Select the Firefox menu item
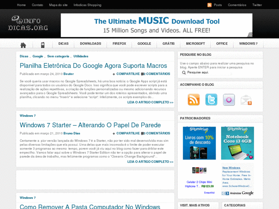 119,44
